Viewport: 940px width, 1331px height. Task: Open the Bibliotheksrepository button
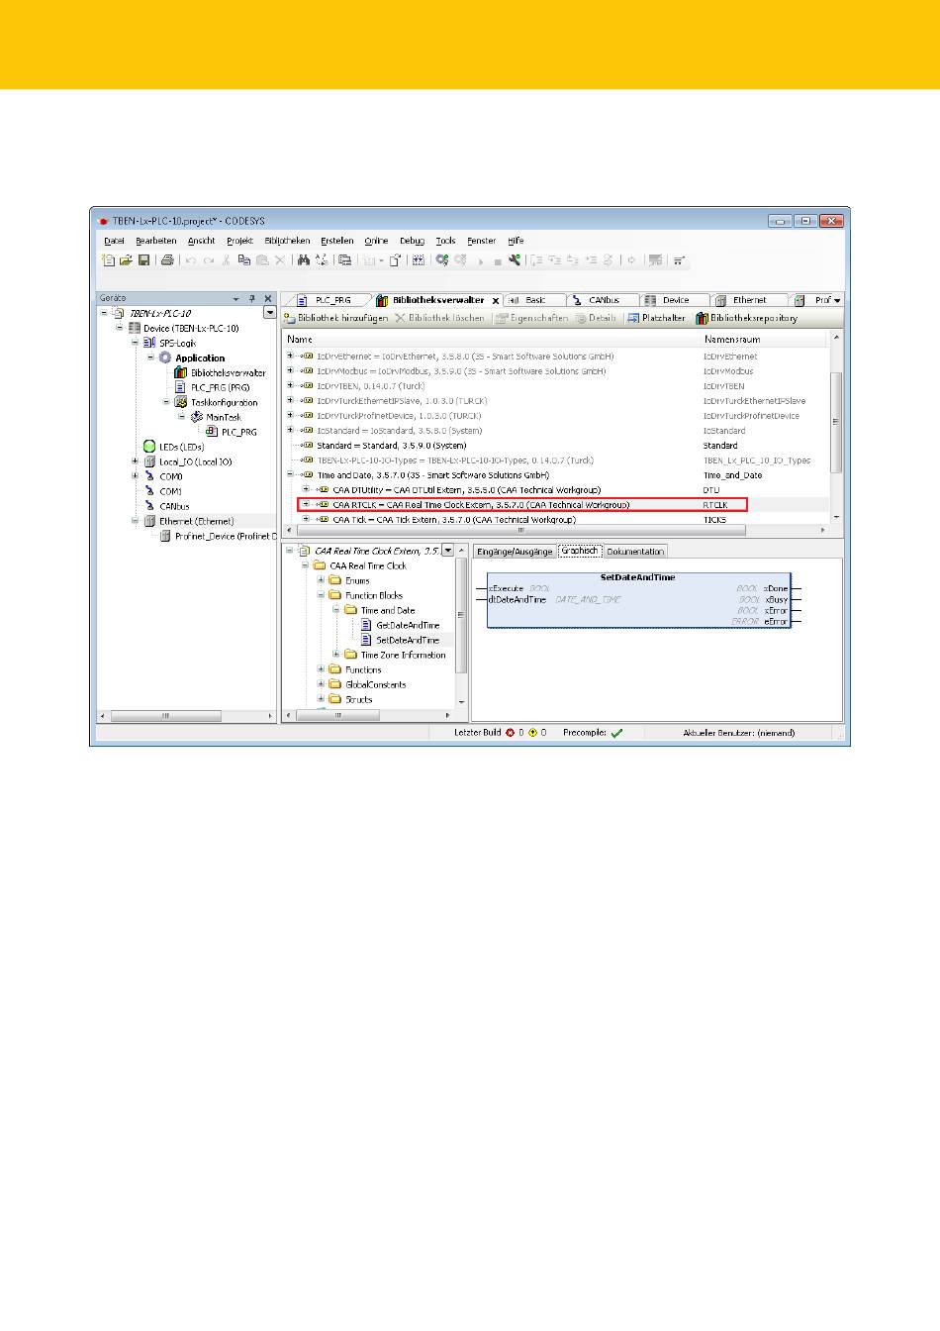click(747, 318)
